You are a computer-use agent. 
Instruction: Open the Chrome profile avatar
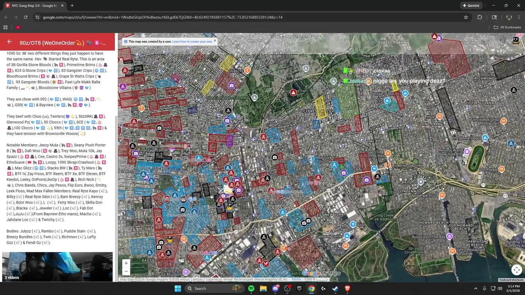(509, 17)
